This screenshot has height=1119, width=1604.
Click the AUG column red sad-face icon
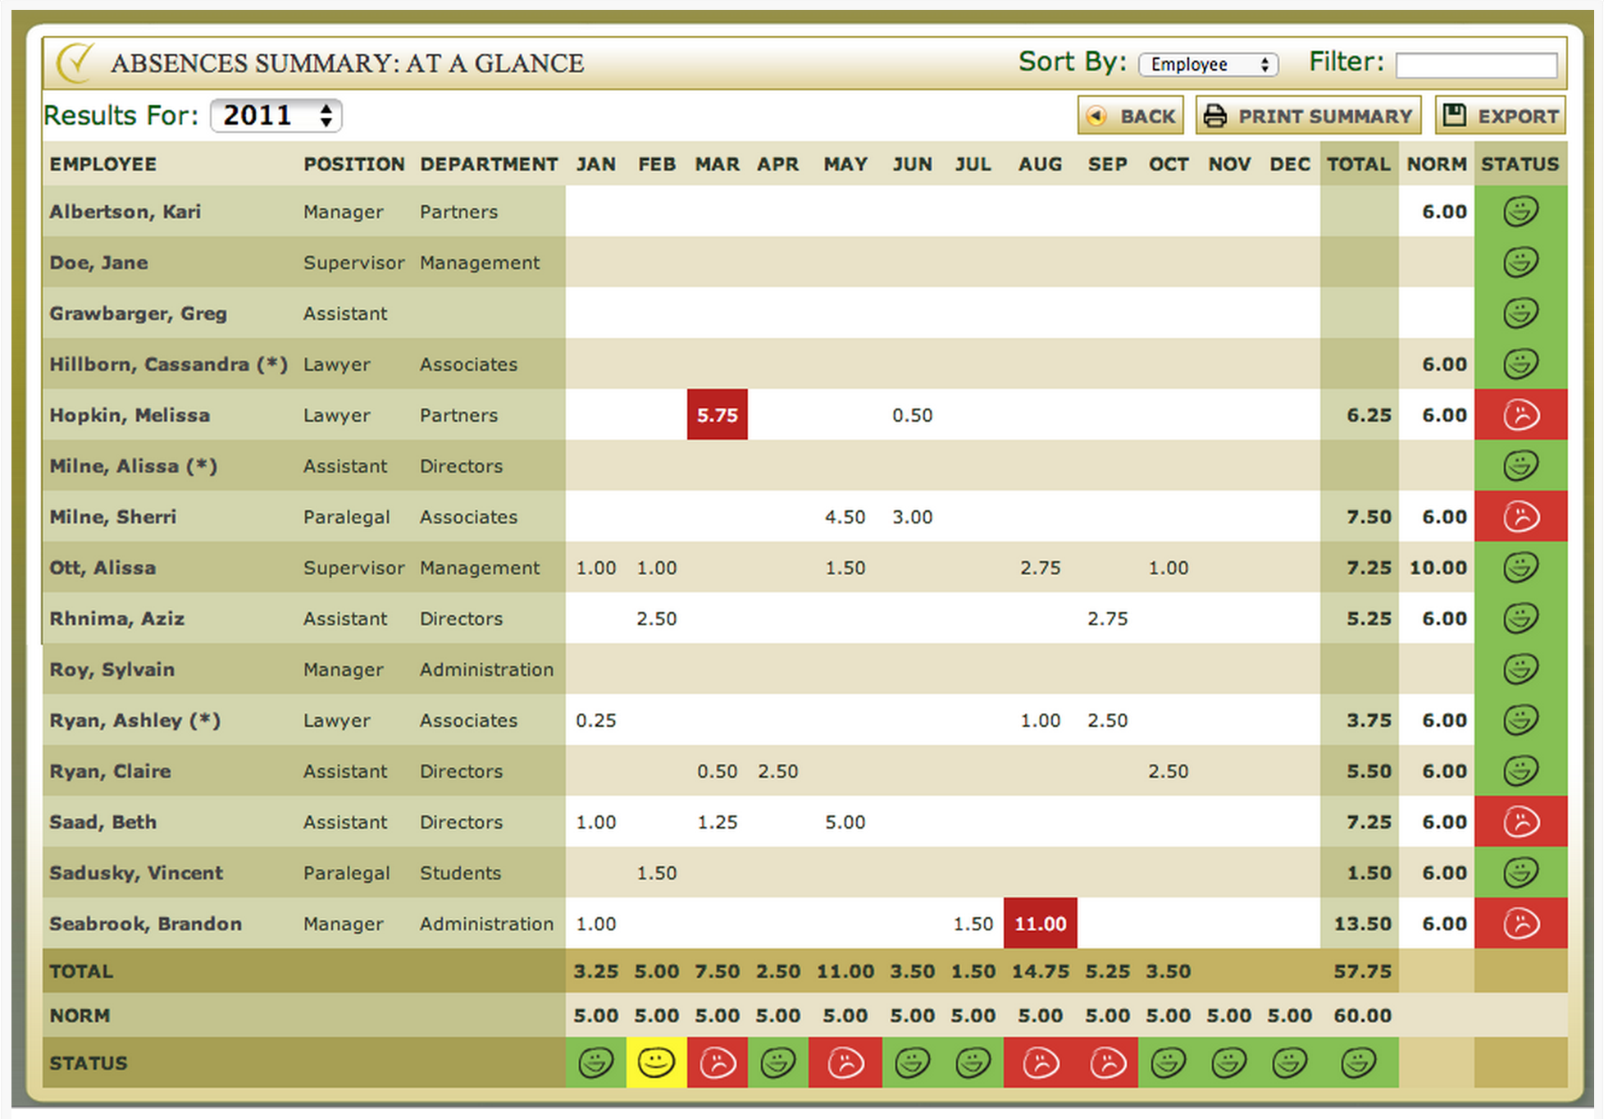(1040, 1063)
